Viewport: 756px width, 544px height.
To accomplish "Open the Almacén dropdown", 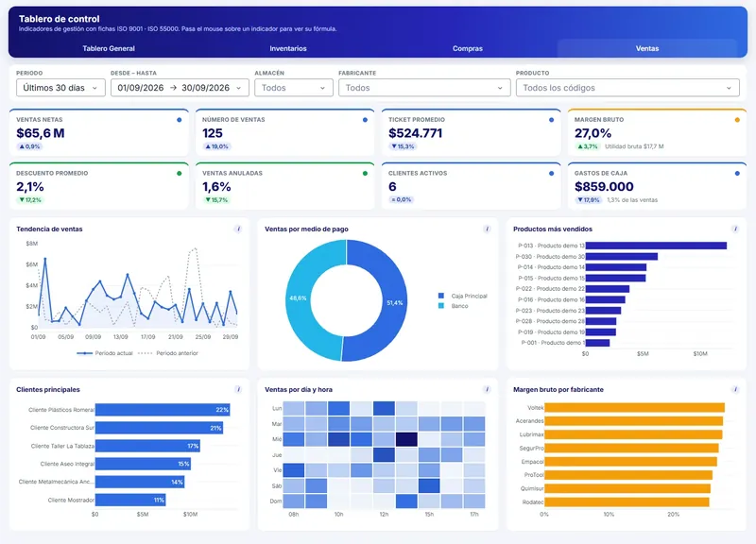I will pyautogui.click(x=294, y=88).
